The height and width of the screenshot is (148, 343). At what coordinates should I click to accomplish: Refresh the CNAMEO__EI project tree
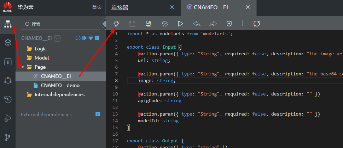[x=78, y=38]
